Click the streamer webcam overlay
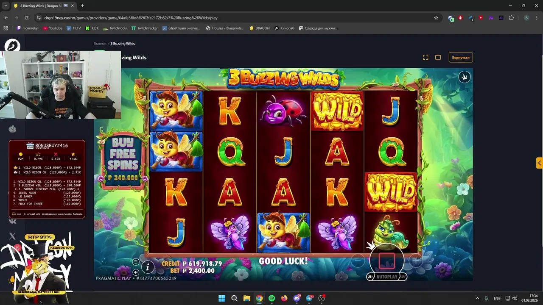This screenshot has width=543, height=305. click(60, 85)
